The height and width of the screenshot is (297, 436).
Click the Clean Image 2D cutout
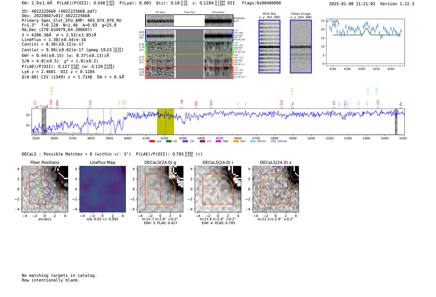tap(301, 46)
